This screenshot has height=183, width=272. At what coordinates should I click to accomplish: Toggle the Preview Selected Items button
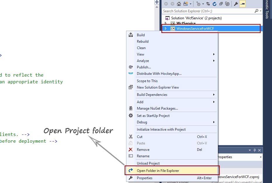pos(243,4)
